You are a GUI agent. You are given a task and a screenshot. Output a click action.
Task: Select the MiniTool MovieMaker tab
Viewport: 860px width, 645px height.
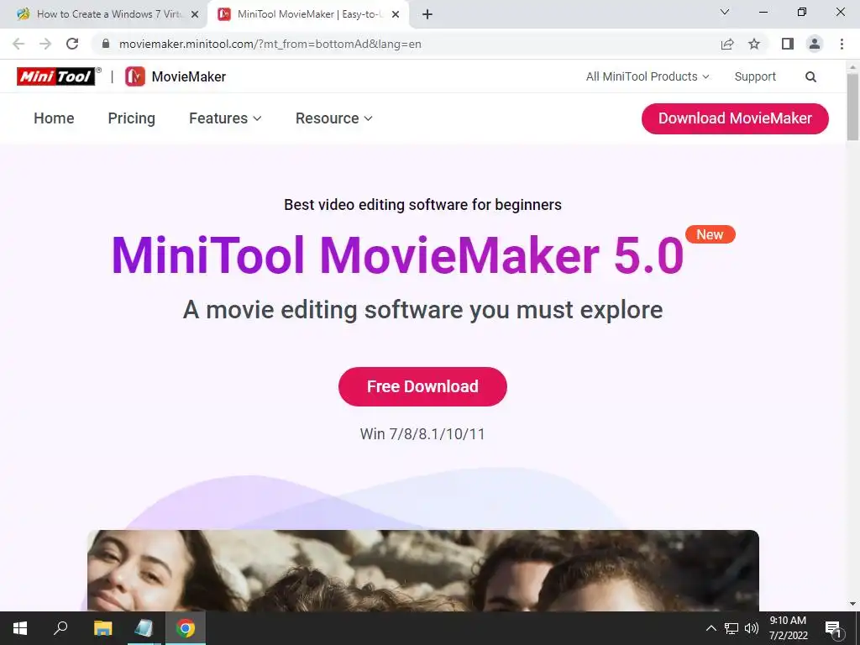click(307, 14)
